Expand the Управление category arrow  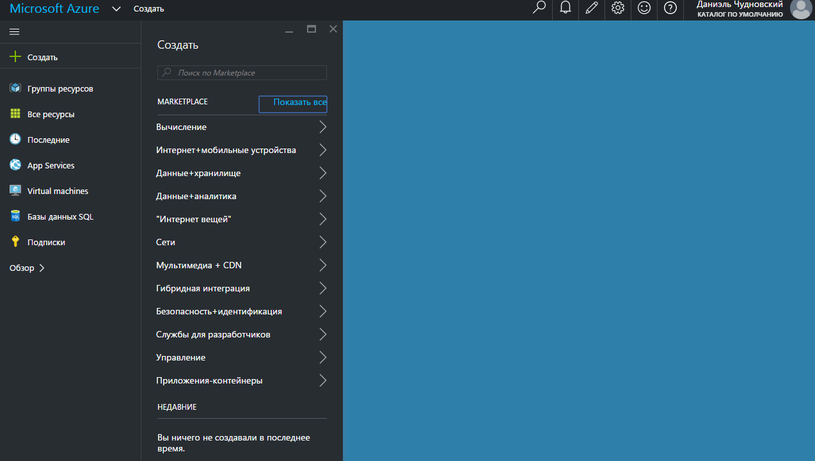(323, 357)
